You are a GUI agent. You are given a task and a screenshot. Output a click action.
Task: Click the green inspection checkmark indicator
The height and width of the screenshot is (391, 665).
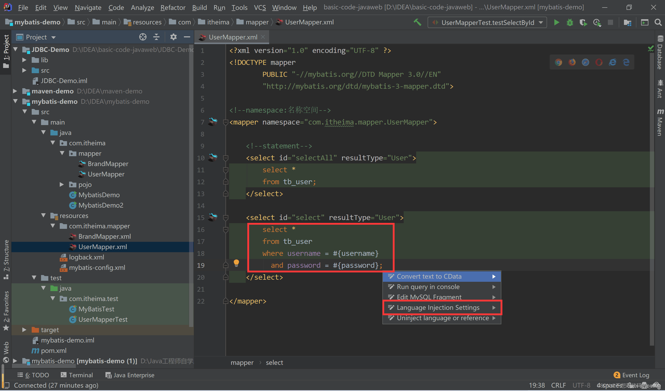[x=651, y=49]
